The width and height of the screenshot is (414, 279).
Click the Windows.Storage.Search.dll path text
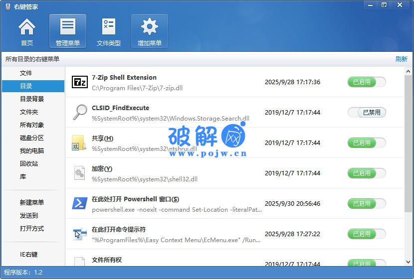[171, 119]
